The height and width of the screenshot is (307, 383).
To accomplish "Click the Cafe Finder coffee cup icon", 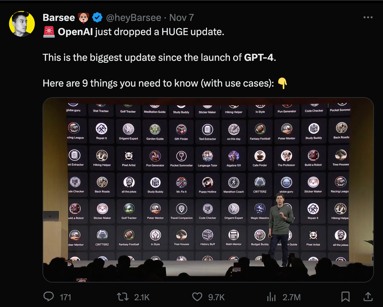I will [260, 155].
